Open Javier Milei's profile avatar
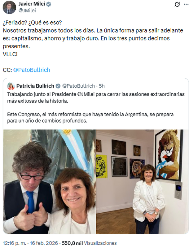Screen dimensions: 189x248 [x=9, y=7]
